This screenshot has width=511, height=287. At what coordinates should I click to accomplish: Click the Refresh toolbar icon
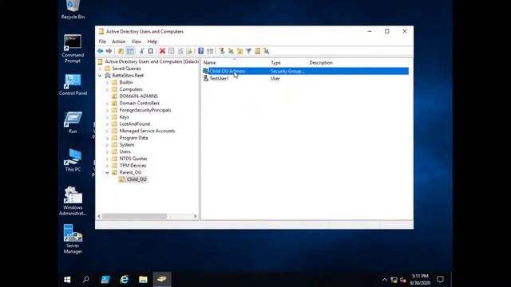pyautogui.click(x=180, y=51)
